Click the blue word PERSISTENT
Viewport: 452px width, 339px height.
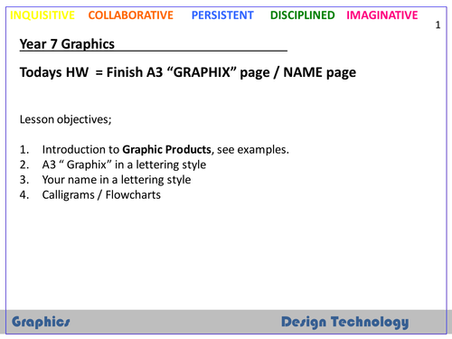click(222, 15)
